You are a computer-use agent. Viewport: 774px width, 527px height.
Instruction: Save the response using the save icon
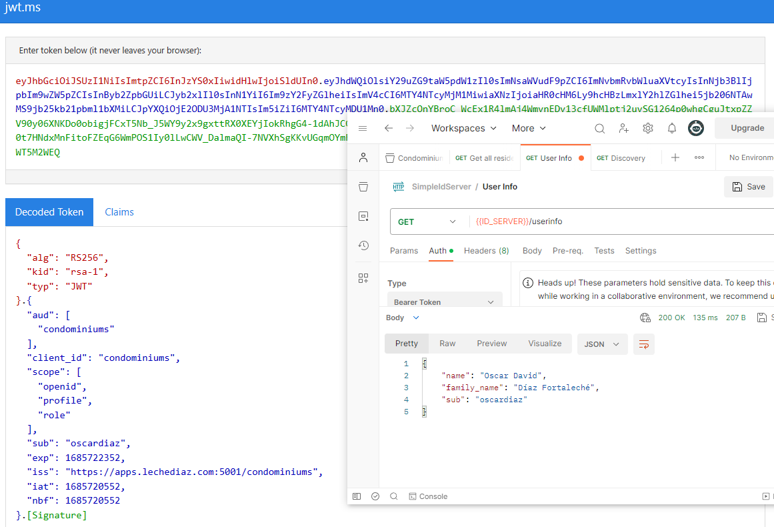(x=761, y=317)
